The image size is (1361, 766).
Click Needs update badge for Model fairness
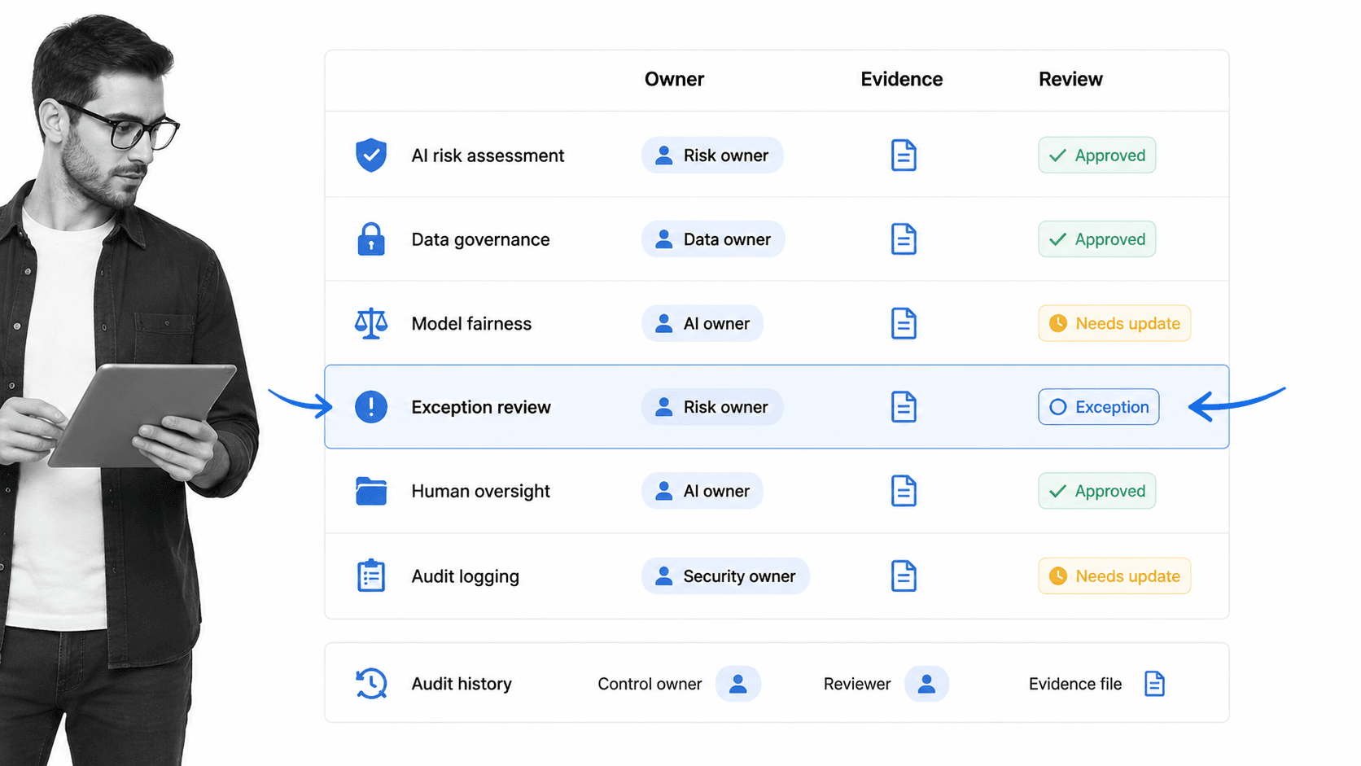[1114, 323]
